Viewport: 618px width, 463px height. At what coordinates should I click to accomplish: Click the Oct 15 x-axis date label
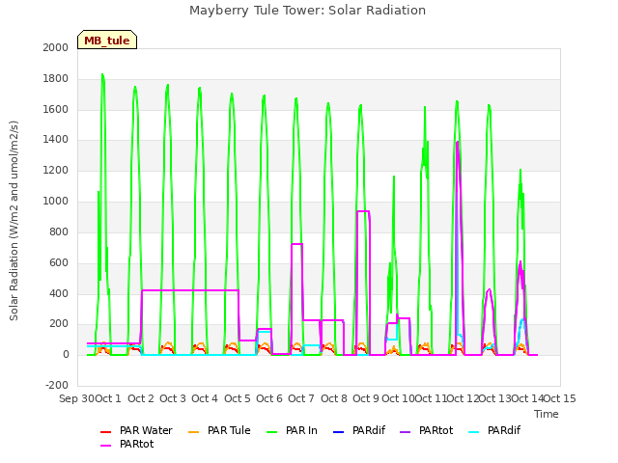(x=560, y=398)
